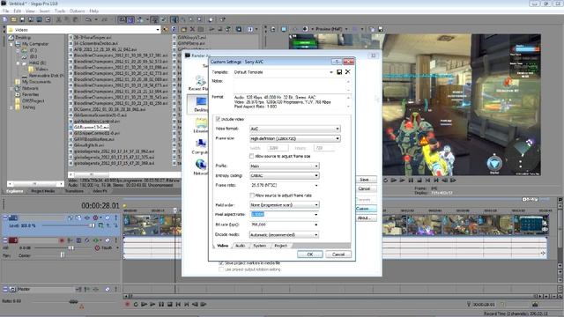Viewport: 564px width, 317px height.
Task: Click OK in Custom Settings dialog
Action: pos(310,254)
